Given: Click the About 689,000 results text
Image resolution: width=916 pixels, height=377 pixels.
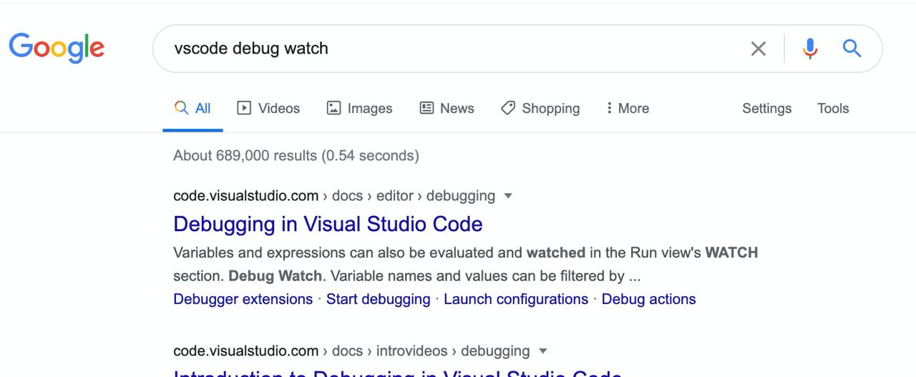Looking at the screenshot, I should [x=296, y=155].
